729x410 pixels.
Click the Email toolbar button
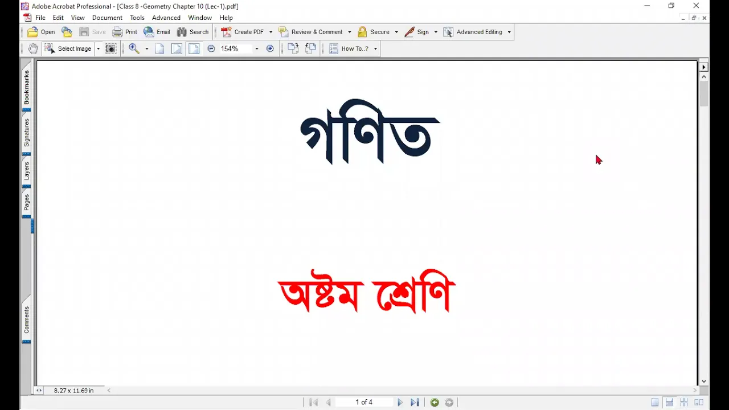point(157,32)
